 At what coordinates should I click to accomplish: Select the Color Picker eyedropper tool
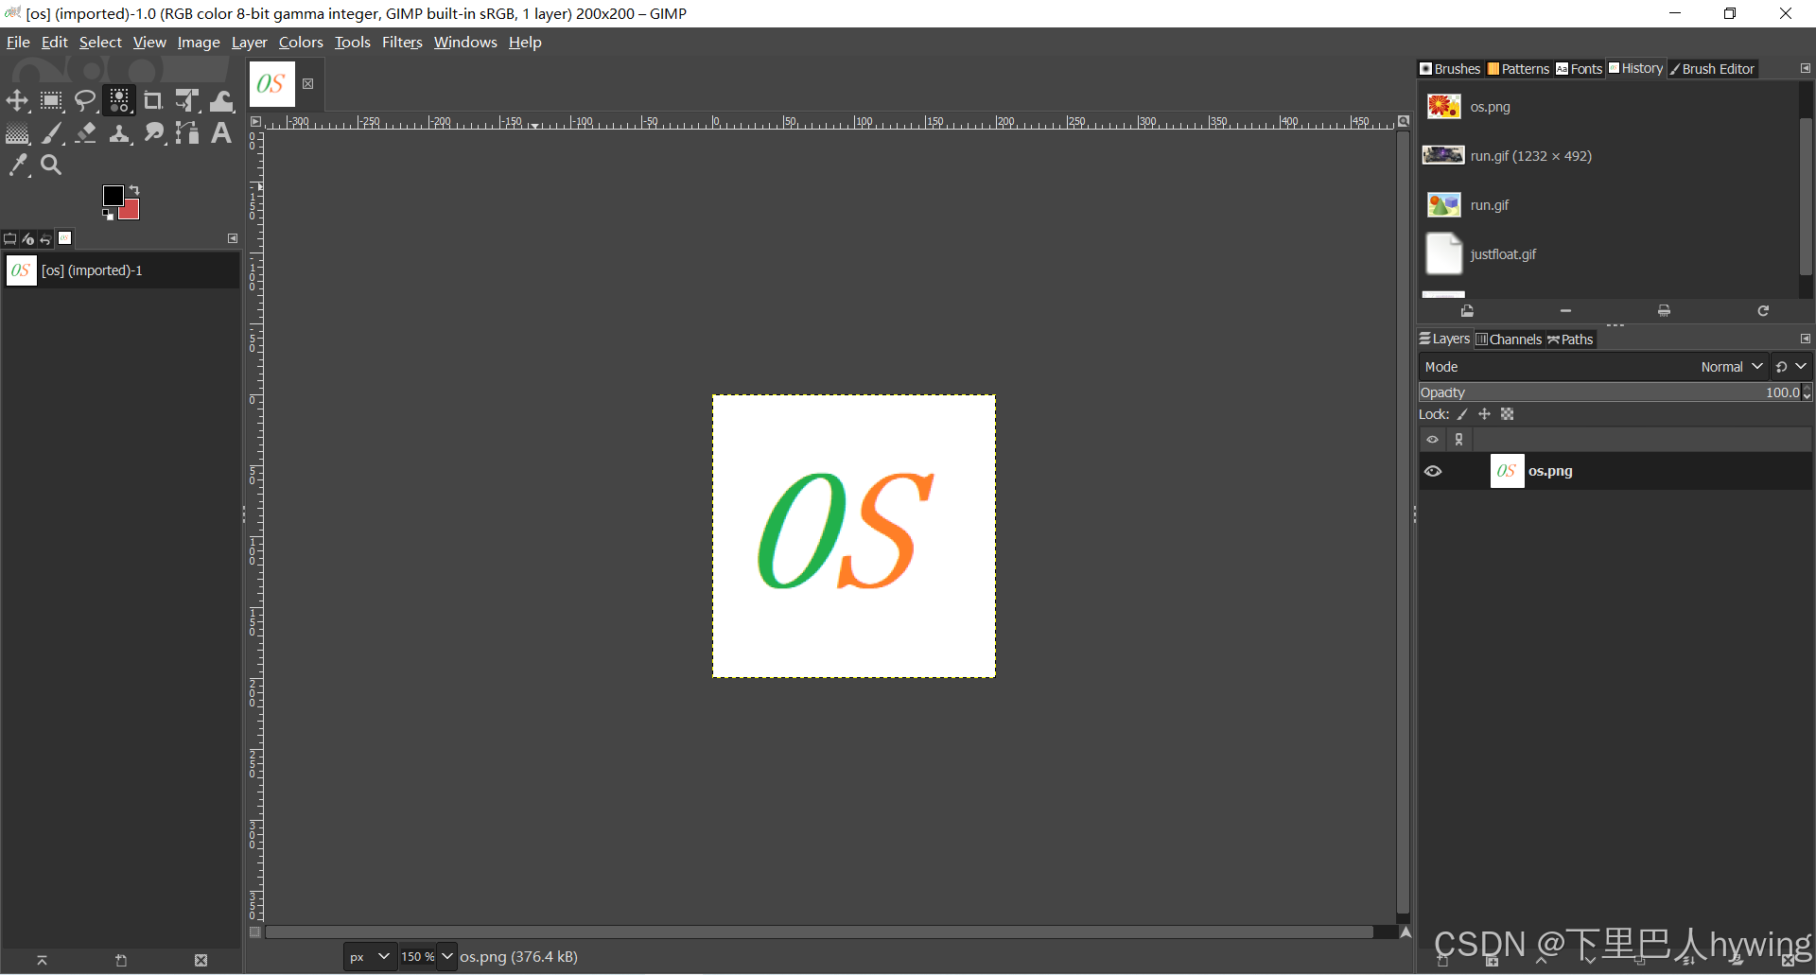17,165
